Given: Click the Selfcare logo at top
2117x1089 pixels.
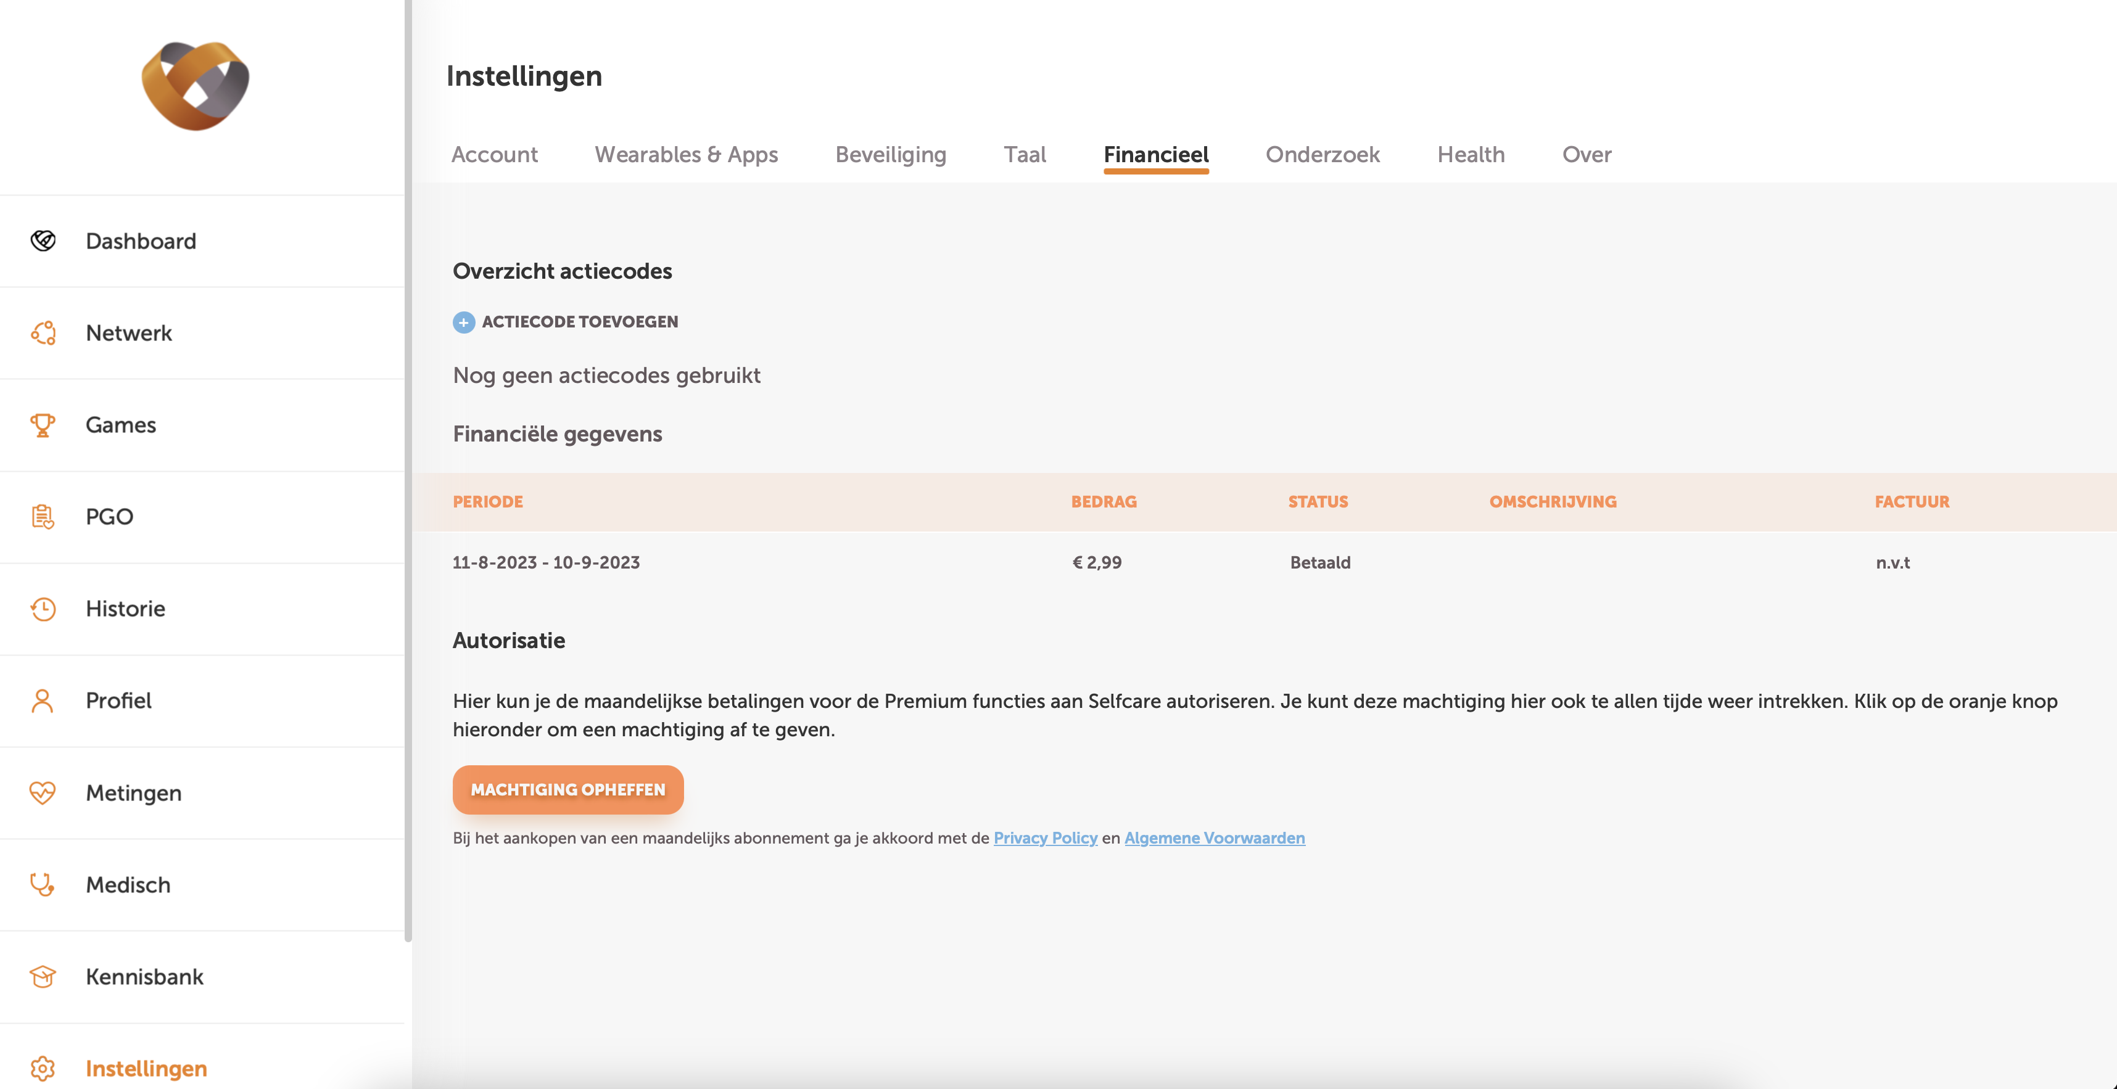Looking at the screenshot, I should click(196, 86).
